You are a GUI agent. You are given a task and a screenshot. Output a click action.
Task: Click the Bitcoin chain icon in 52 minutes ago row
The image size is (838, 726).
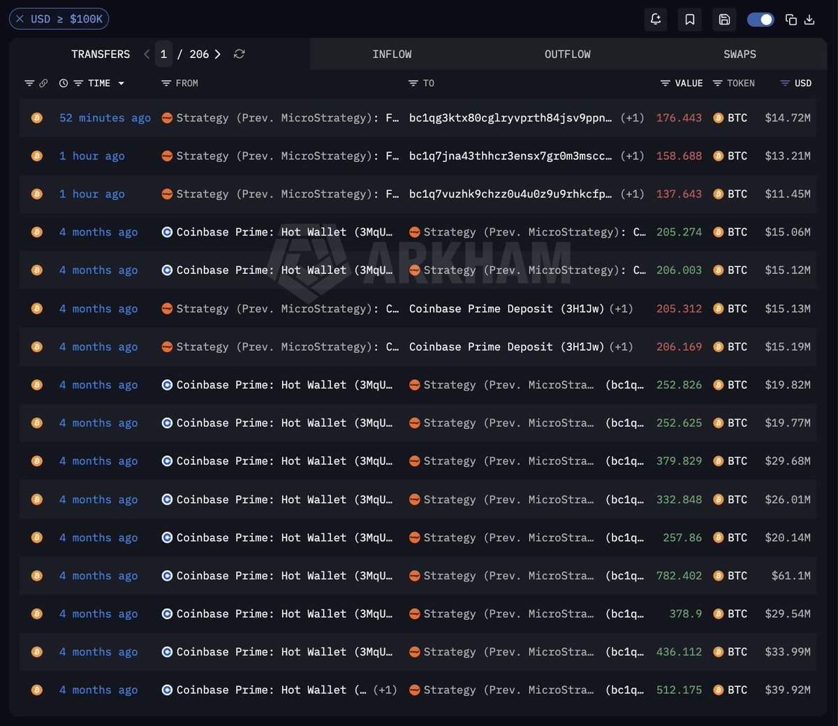click(x=36, y=118)
